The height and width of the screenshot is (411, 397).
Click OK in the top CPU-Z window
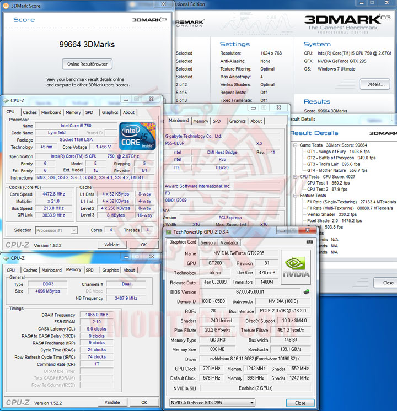[x=144, y=245]
